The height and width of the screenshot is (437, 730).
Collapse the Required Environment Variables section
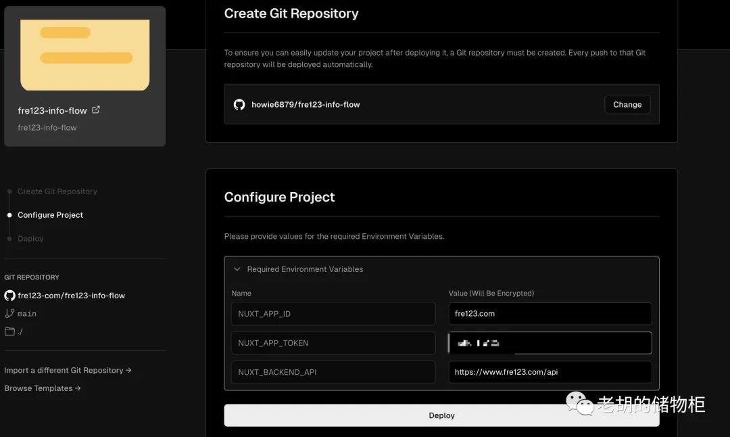tap(237, 269)
